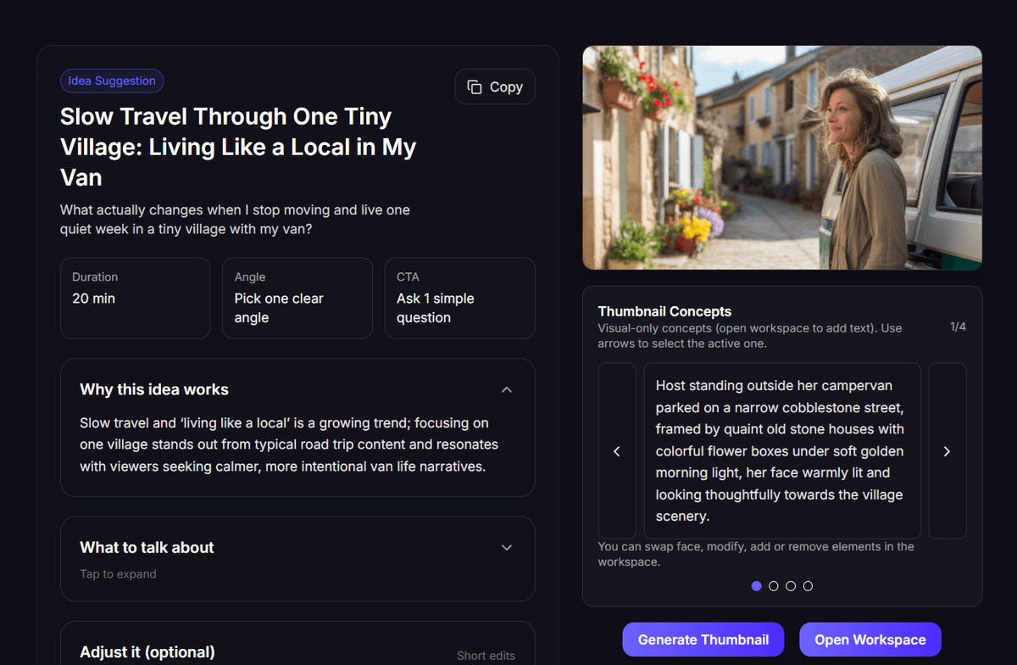Image resolution: width=1017 pixels, height=665 pixels.
Task: Click the 'Idea Suggestion' badge
Action: (112, 81)
